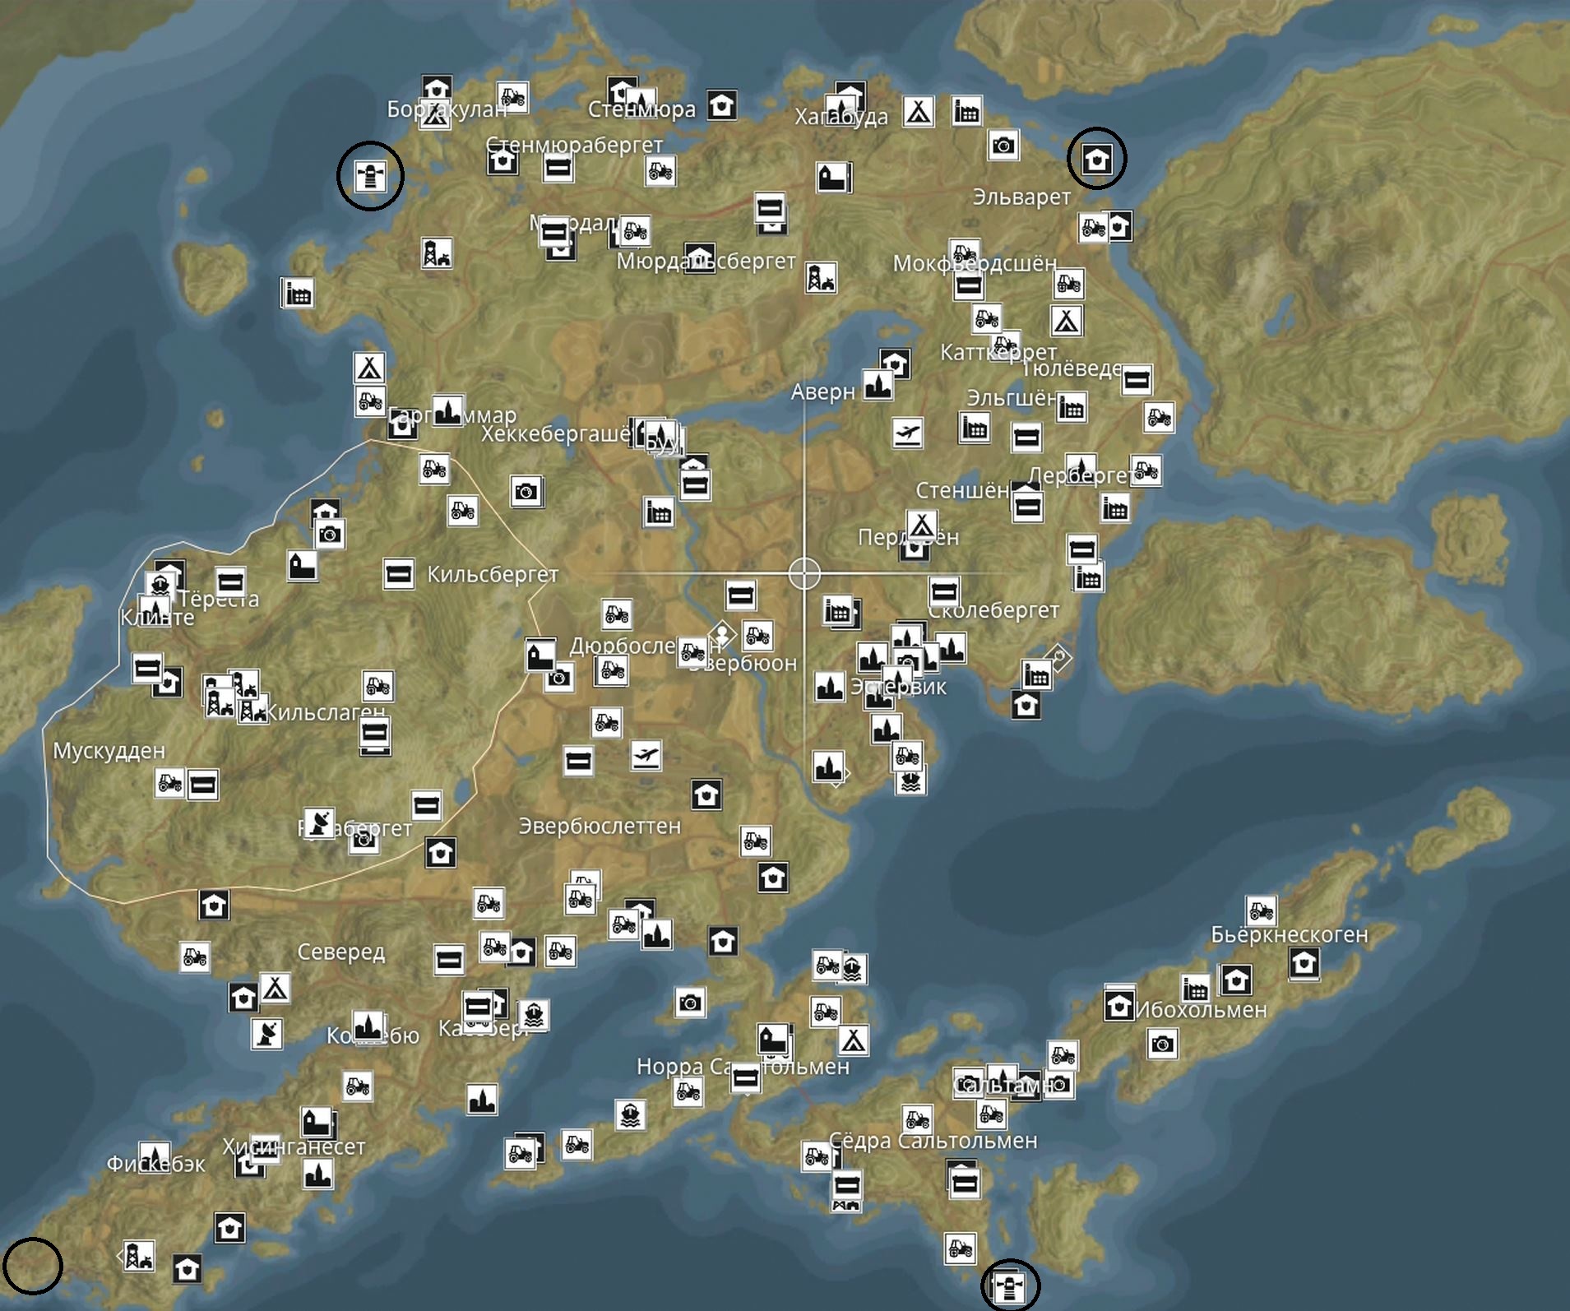Click the factory icon northeast of Хагабуда
The image size is (1570, 1311).
pos(967,110)
